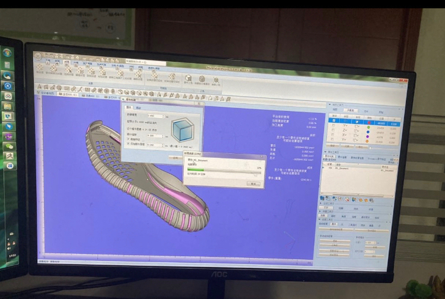Select the purple color swatch in section table
This screenshot has width=445, height=299.
367,136
